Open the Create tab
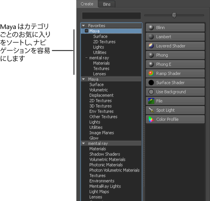Image resolution: width=210 pixels, height=201 pixels. click(x=87, y=4)
